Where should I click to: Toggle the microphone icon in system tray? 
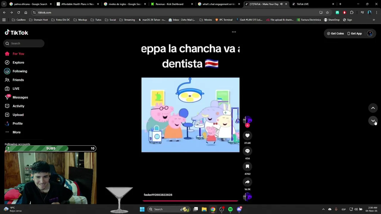pyautogui.click(x=336, y=209)
